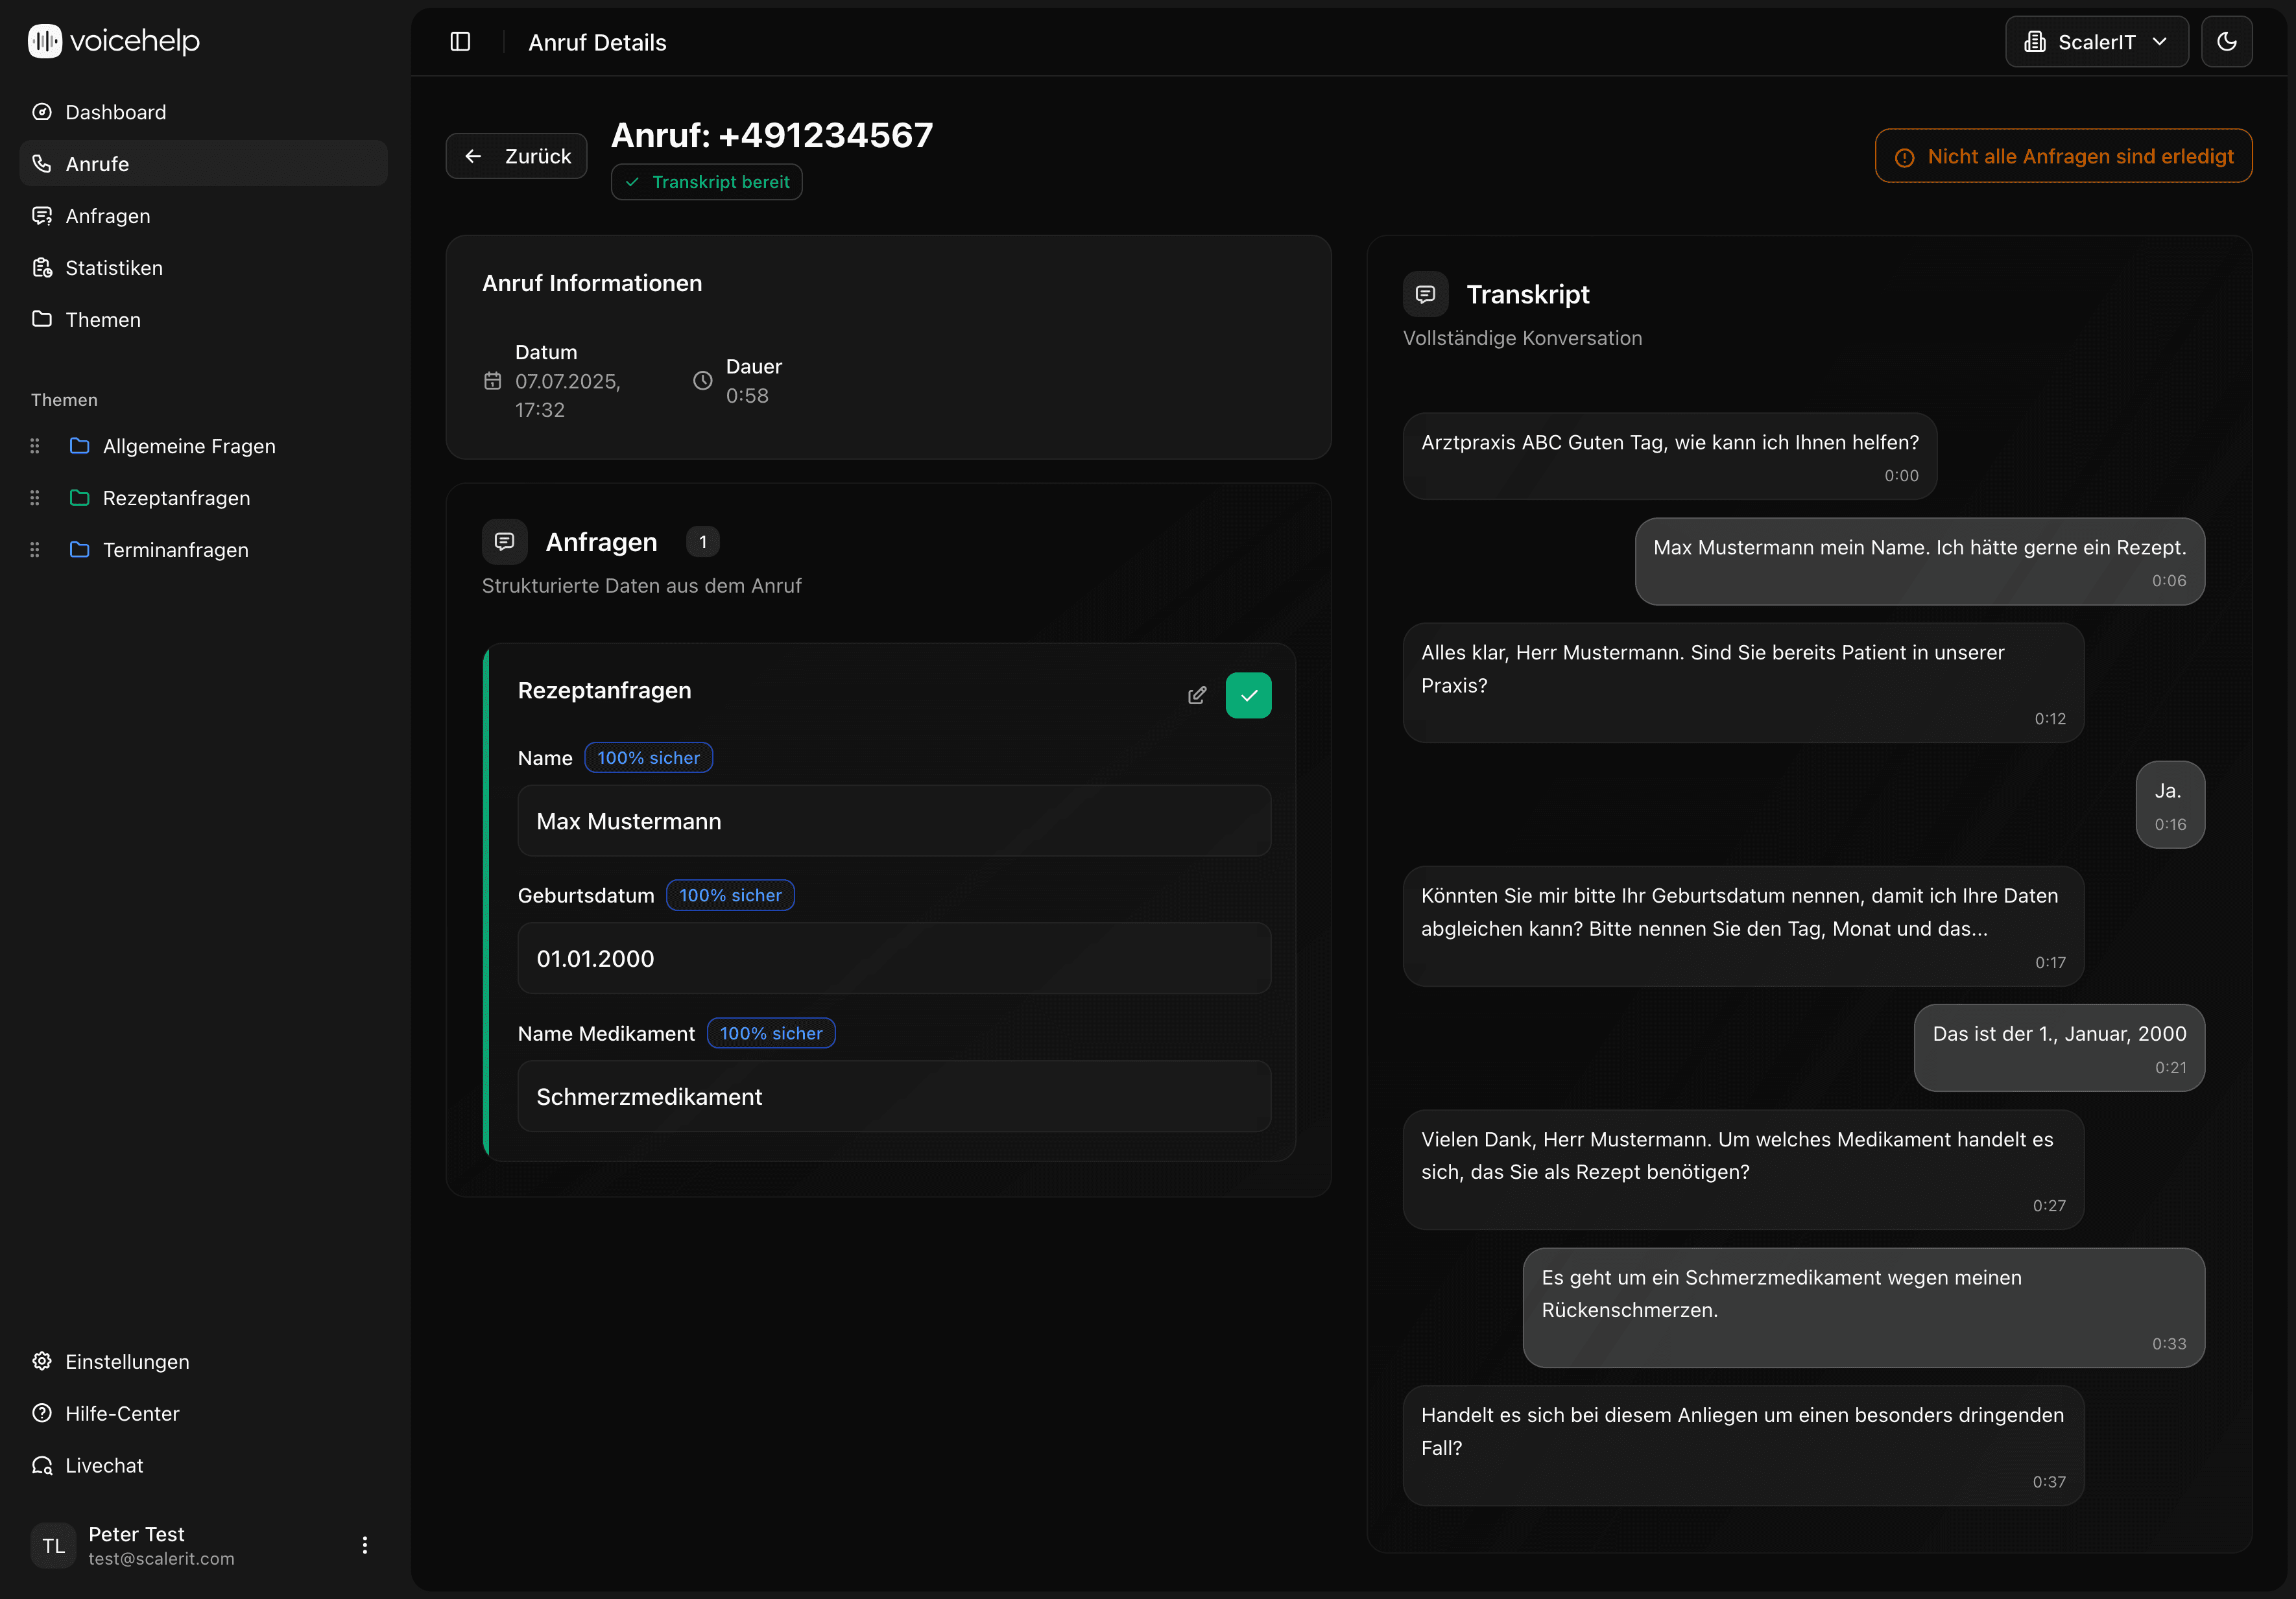Click Nicht alle Anfragen sind erledigt warning
This screenshot has height=1599, width=2296.
point(2064,156)
